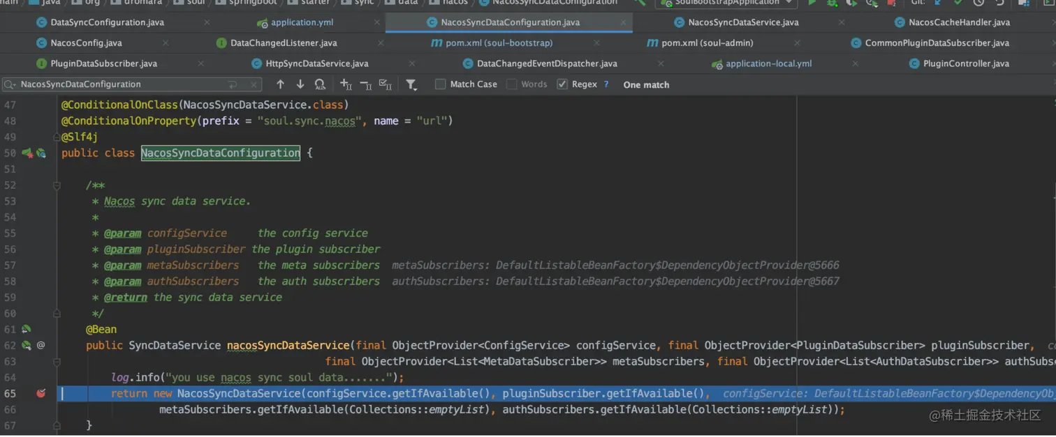The width and height of the screenshot is (1056, 437).
Task: Select the NacosSyncDataConfiguration.java active tab
Action: click(510, 22)
